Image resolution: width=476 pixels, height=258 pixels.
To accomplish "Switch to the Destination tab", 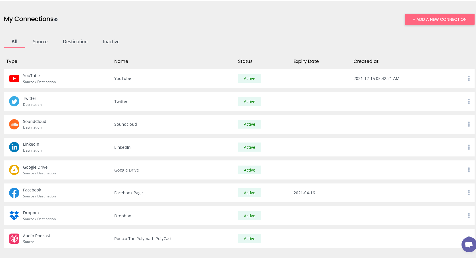I will [75, 42].
